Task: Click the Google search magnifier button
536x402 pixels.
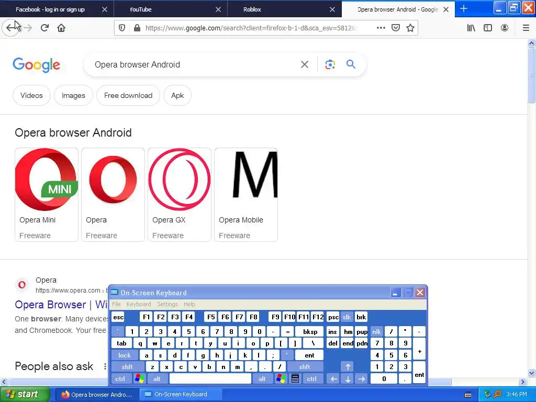Action: pos(351,64)
